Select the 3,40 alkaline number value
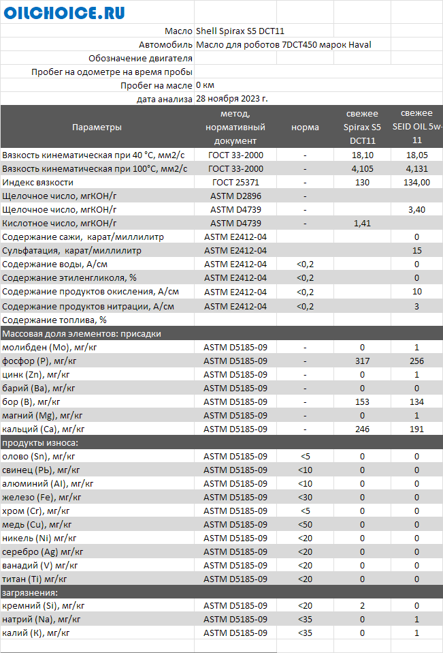The image size is (443, 653). coord(417,209)
